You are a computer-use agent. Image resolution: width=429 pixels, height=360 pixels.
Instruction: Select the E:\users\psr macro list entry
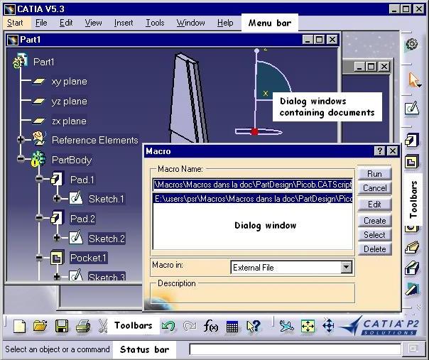click(x=253, y=199)
